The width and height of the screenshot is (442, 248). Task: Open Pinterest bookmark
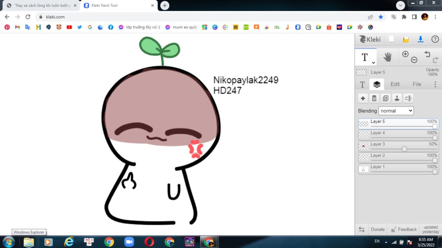7,27
